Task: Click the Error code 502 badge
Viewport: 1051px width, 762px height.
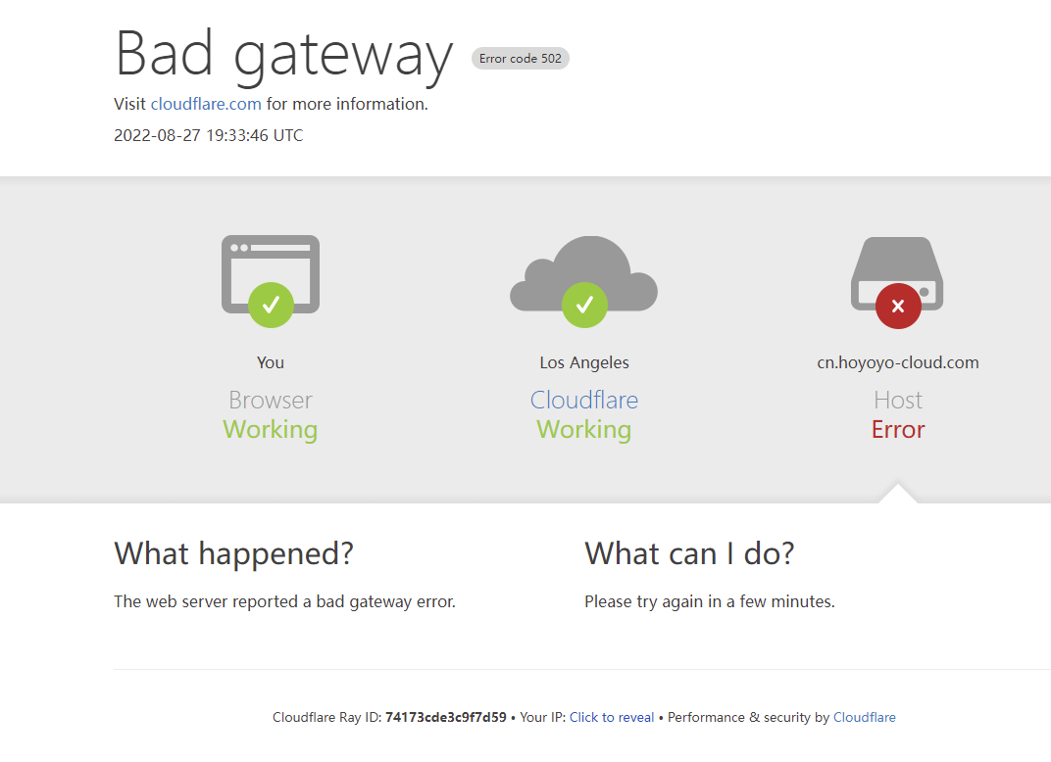Action: click(521, 58)
